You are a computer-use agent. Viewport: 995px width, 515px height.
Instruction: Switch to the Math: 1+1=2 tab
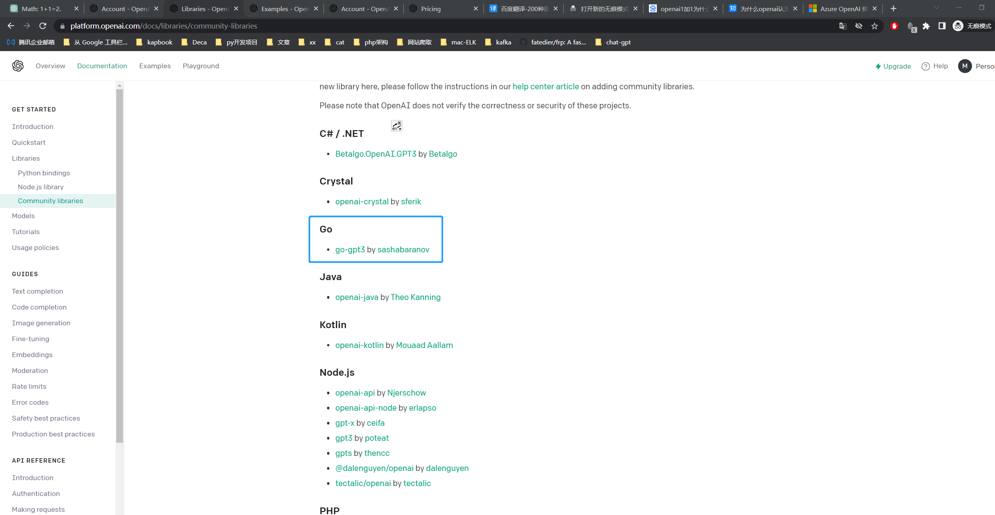(x=44, y=9)
